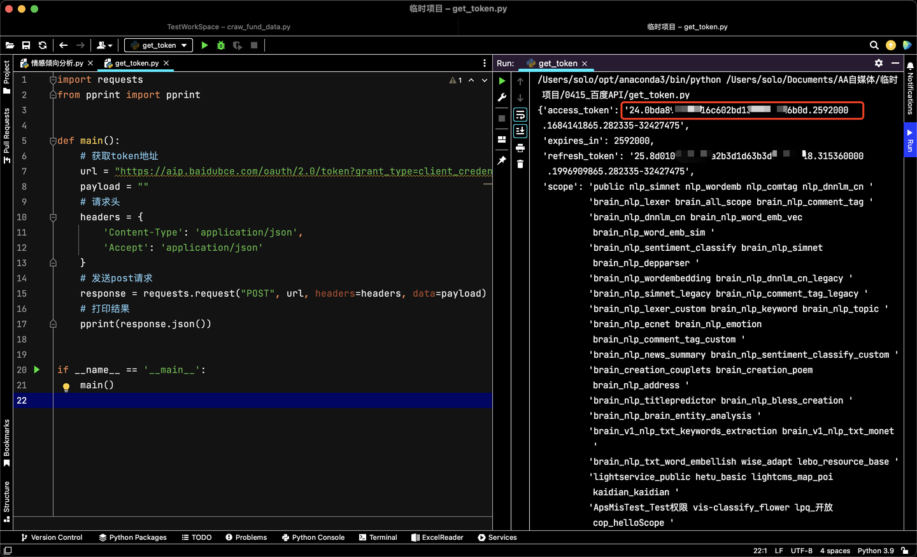Close the get_token Run panel tab
Viewport: 917px width, 557px height.
585,64
